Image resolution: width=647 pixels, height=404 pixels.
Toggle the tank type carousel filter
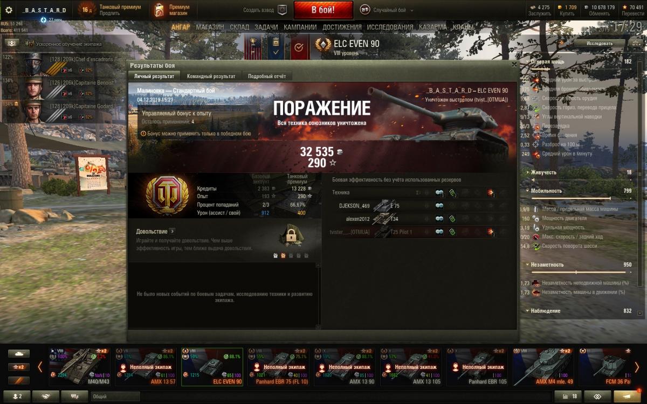(19, 354)
